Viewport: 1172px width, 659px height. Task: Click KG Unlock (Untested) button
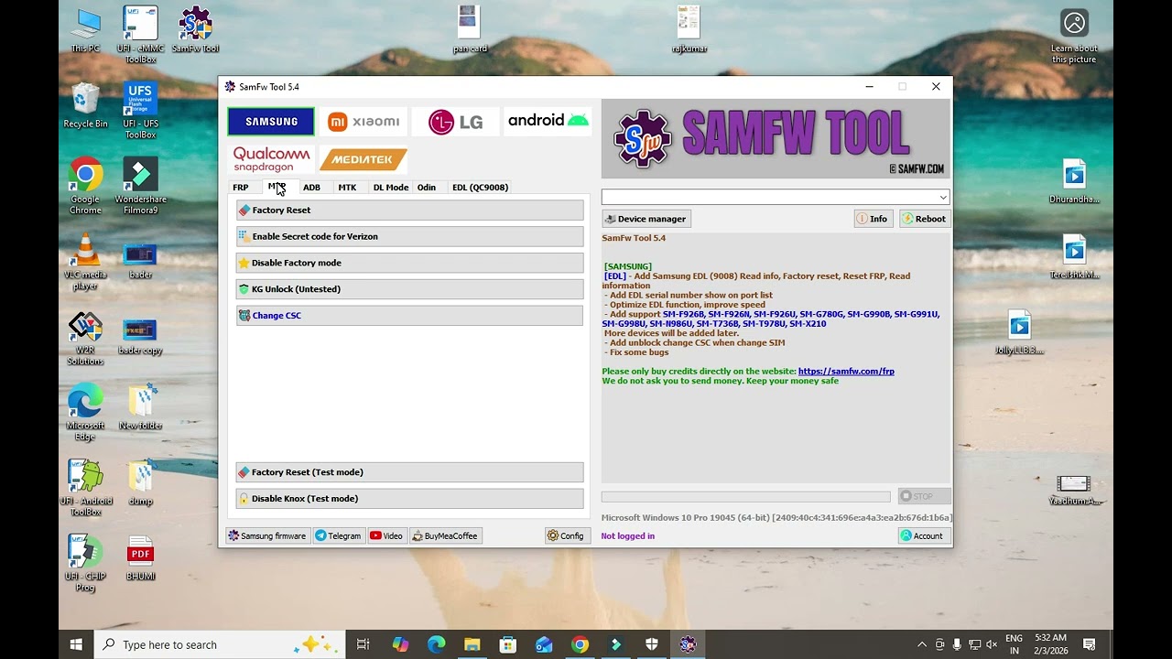click(409, 289)
